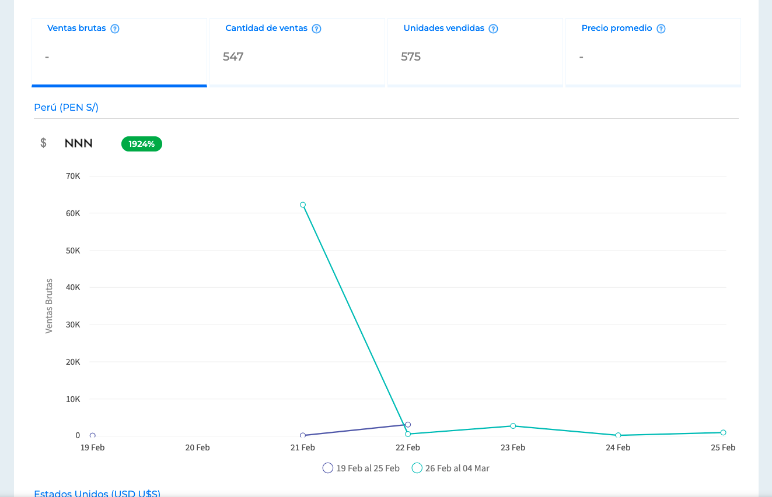Click the purple data point at 21 Feb
772x497 pixels.
[303, 435]
